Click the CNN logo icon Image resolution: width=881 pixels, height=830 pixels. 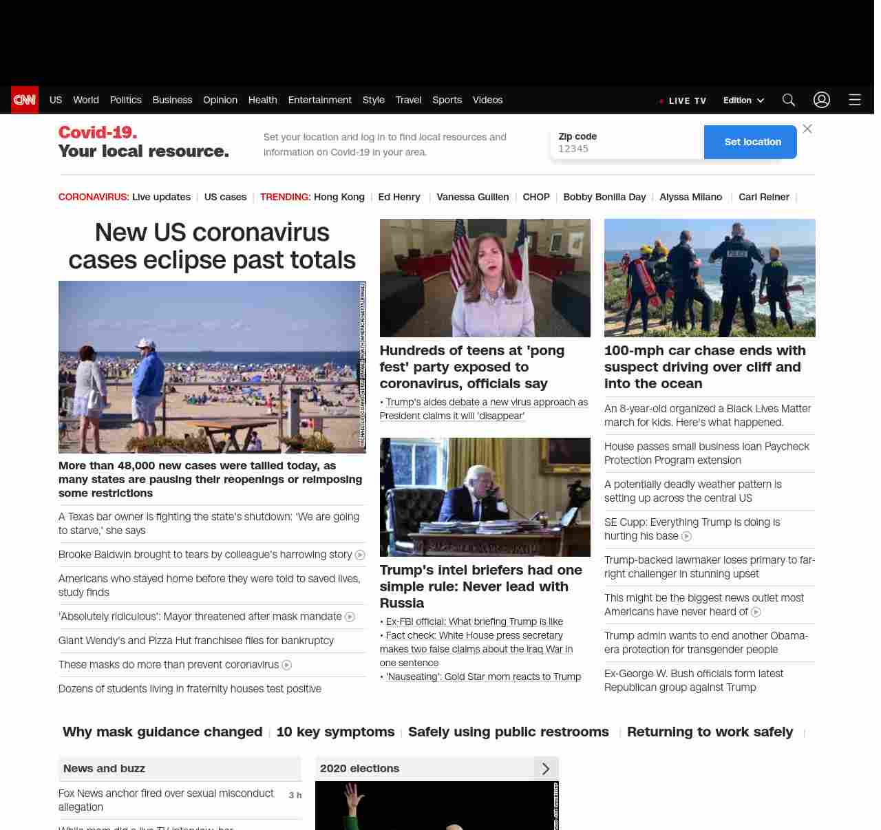coord(25,100)
